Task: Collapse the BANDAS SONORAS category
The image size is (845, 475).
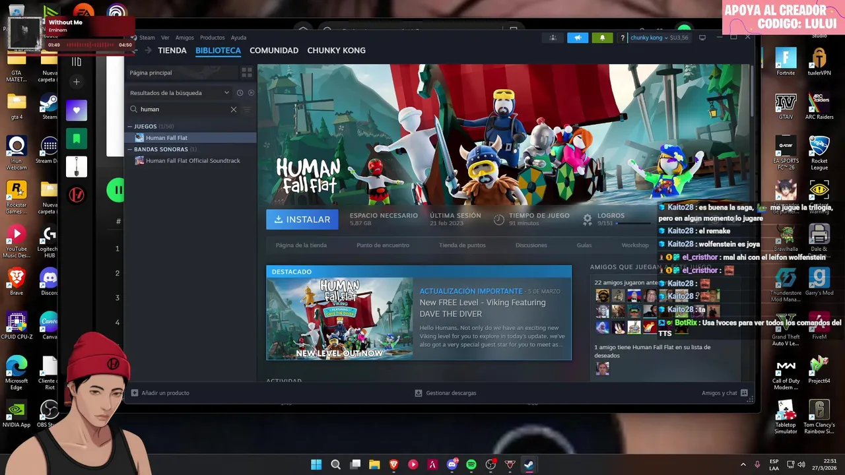Action: [130, 149]
